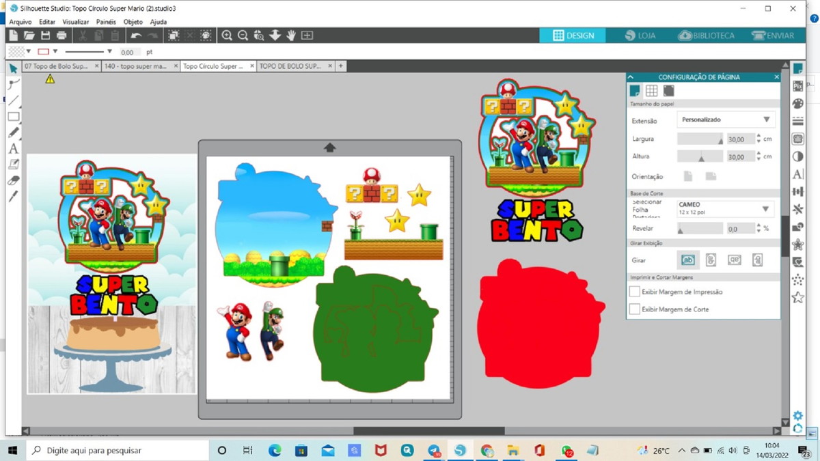Click the Altura size slider

pyautogui.click(x=700, y=157)
